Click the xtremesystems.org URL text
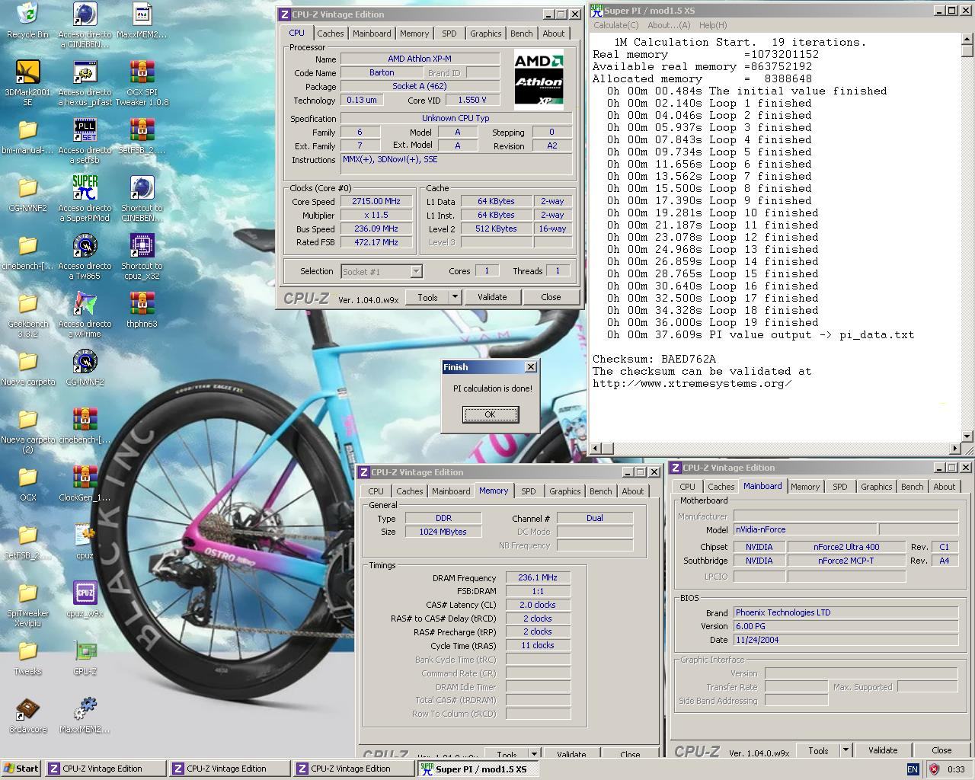The width and height of the screenshot is (975, 780). point(692,383)
